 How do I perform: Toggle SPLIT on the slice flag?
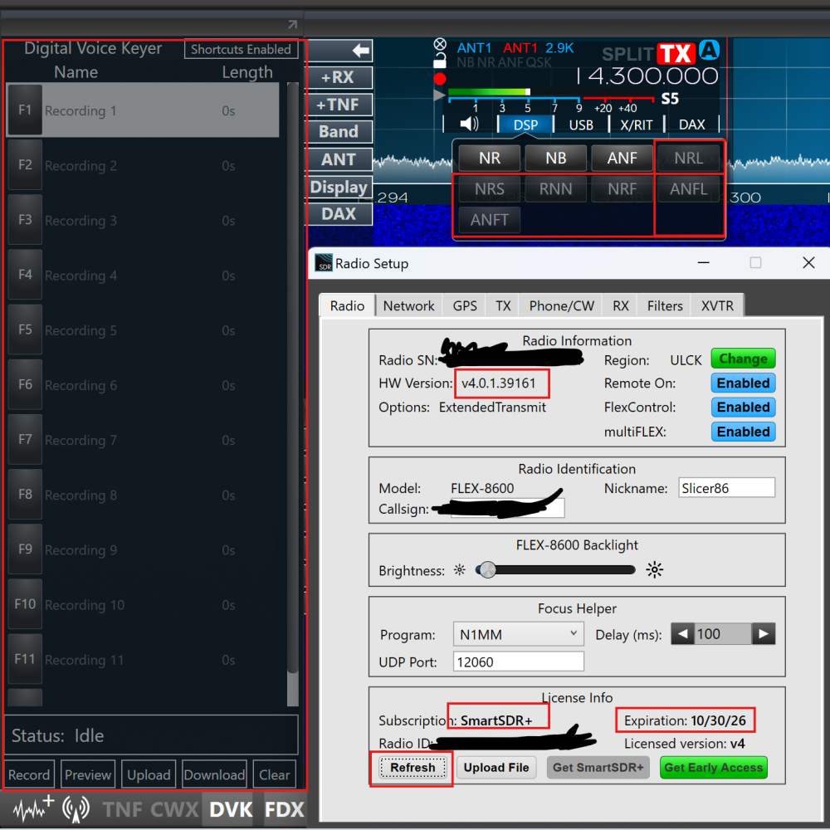627,54
